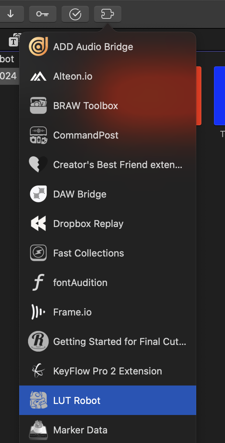Show Background Tasks checkmark circle button
Screen dimensions: 225x443
coord(75,14)
